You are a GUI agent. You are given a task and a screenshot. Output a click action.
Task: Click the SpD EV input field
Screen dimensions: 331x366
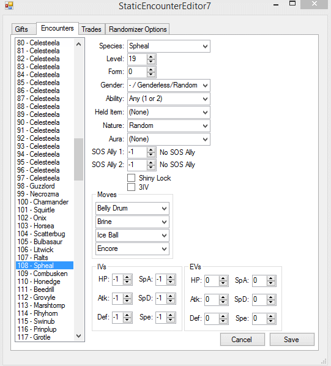point(260,299)
